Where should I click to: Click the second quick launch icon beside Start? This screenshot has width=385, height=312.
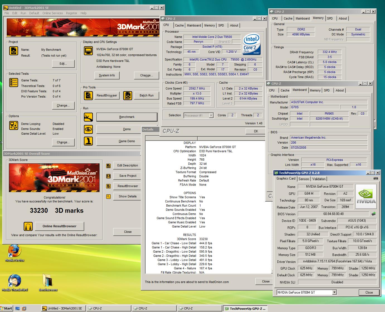24,308
